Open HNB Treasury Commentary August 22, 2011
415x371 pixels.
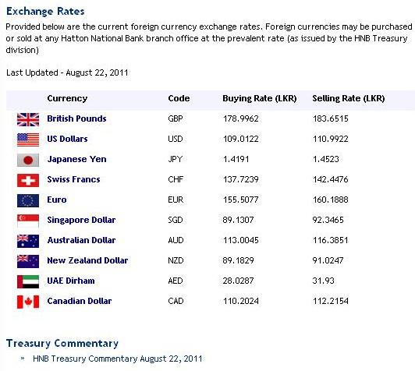point(118,359)
